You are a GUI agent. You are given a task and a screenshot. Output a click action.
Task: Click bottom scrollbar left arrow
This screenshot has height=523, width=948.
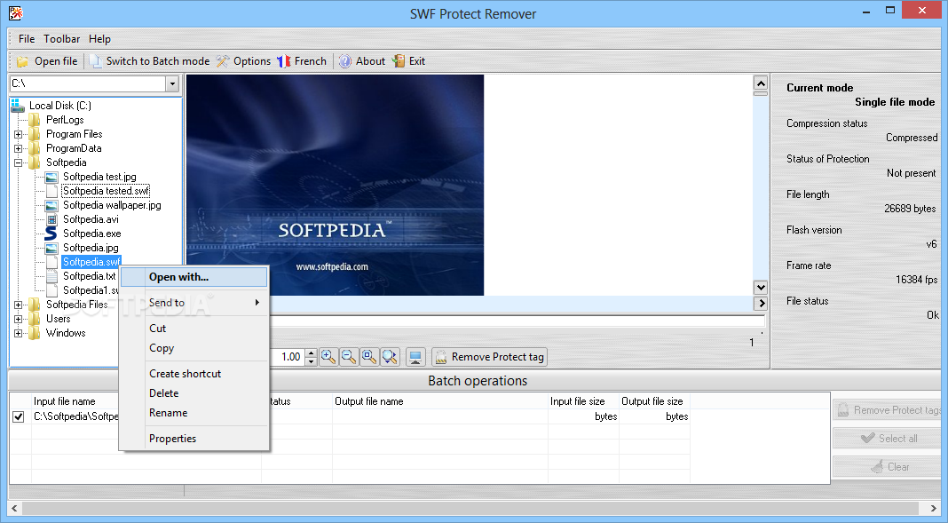coord(14,509)
